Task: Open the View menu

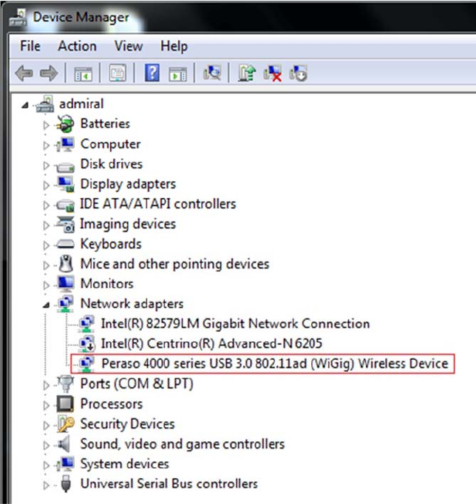Action: [x=129, y=46]
